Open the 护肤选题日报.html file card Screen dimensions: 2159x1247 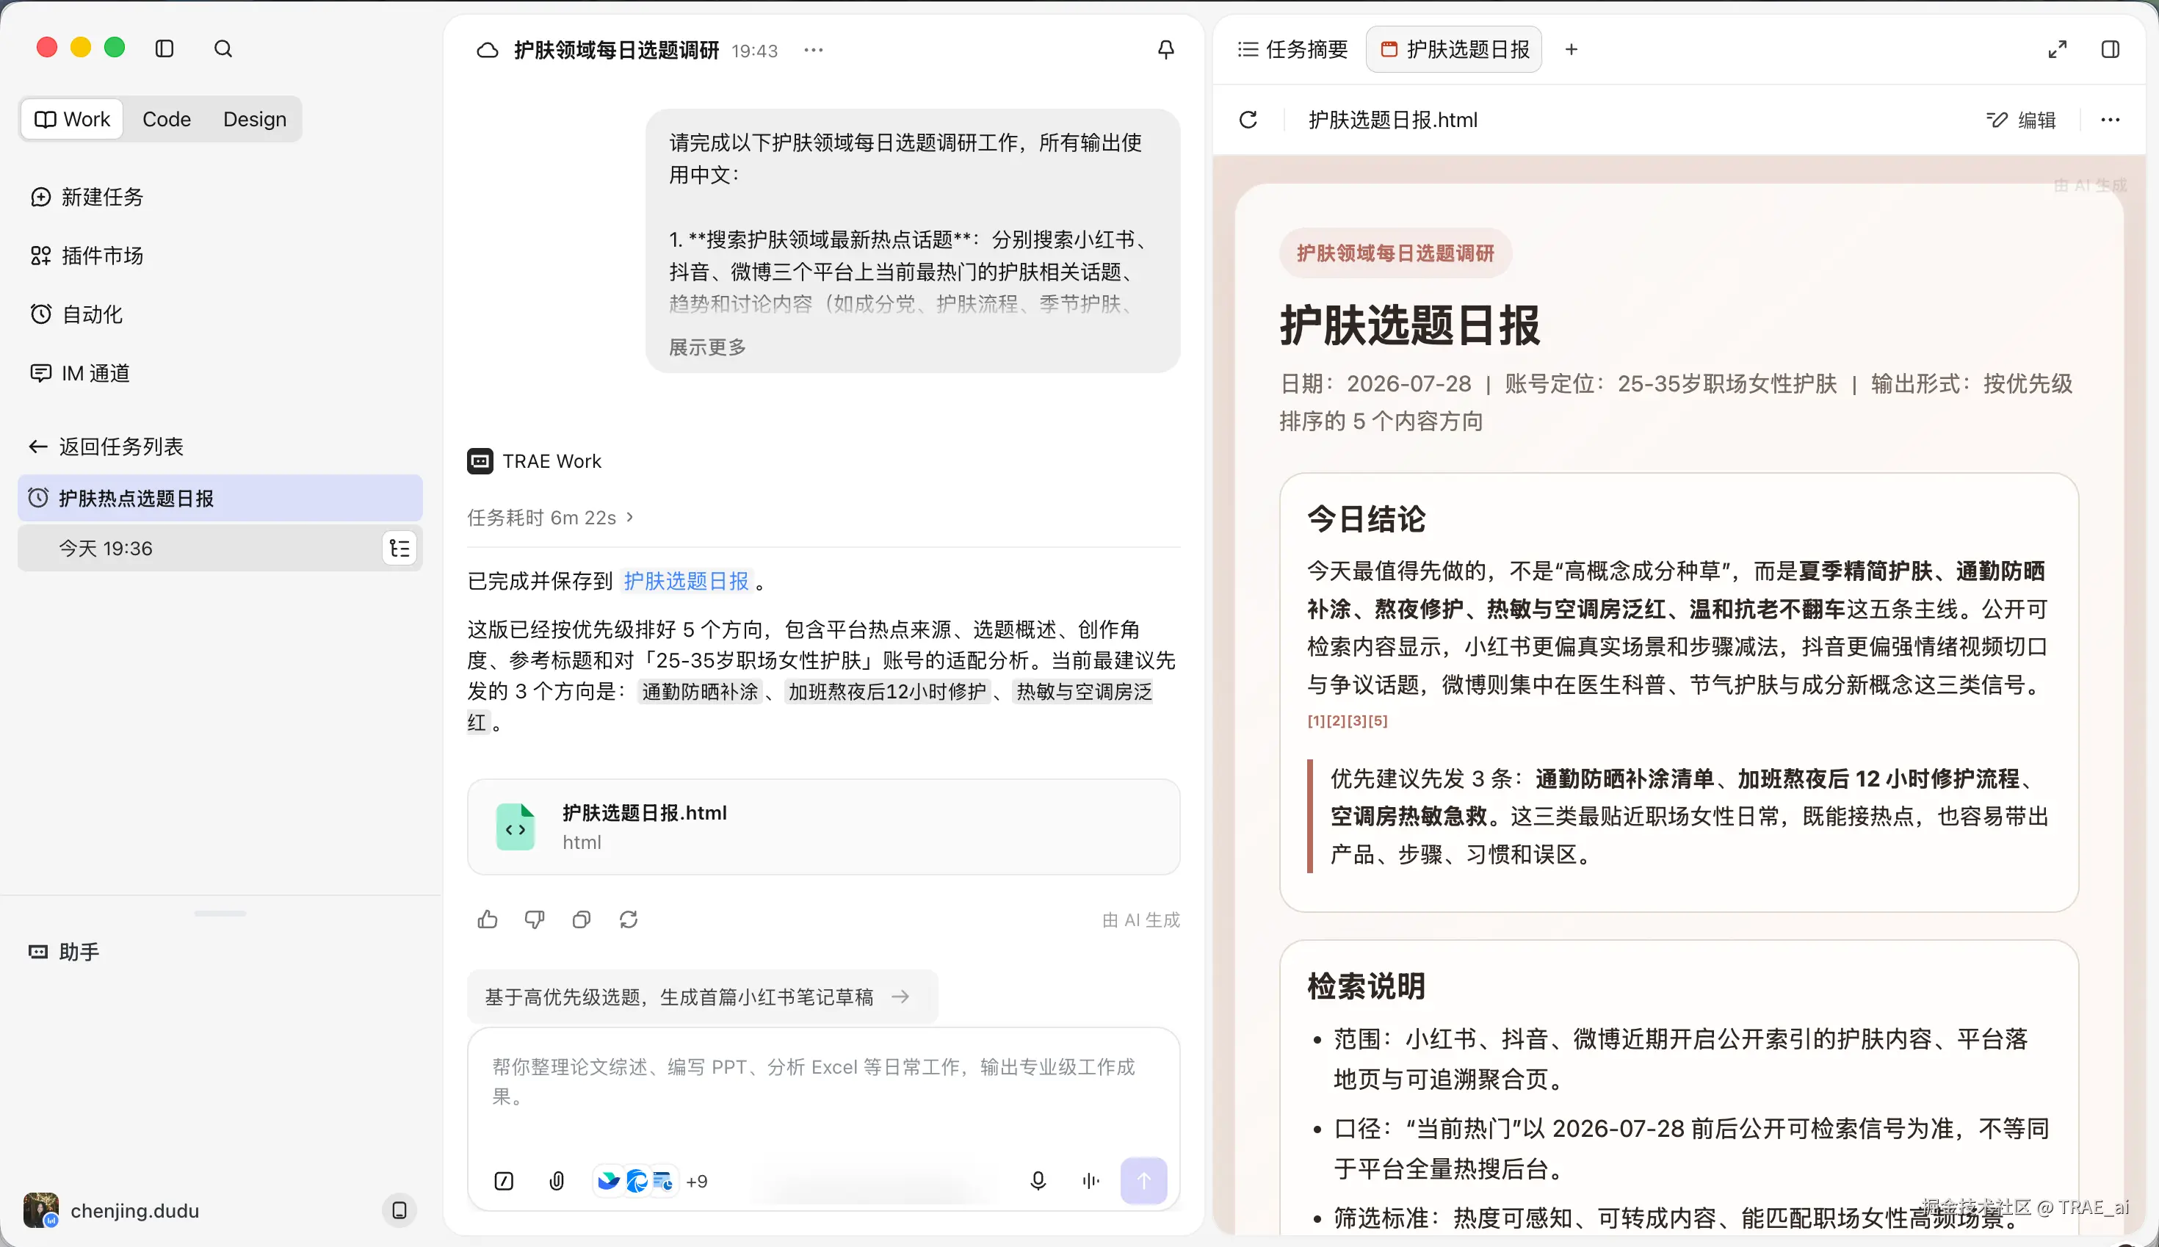[x=823, y=826]
